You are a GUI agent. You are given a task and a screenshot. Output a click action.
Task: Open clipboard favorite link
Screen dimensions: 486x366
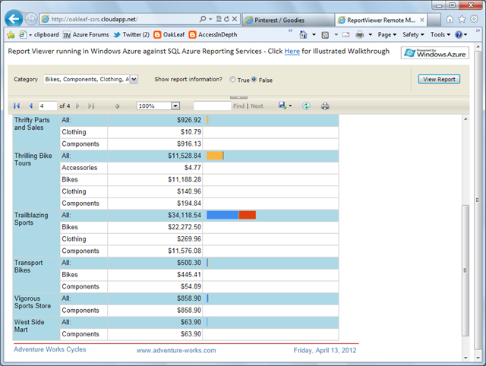click(39, 35)
